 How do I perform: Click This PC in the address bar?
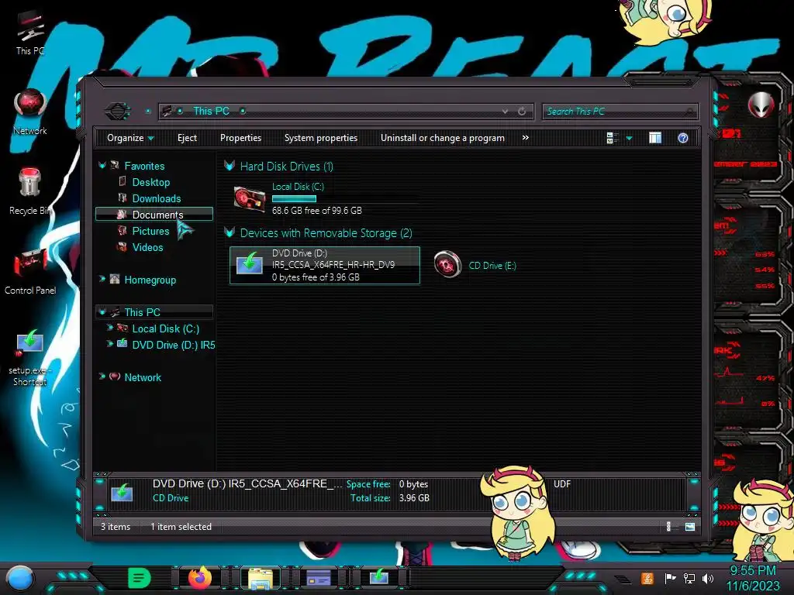tap(211, 111)
